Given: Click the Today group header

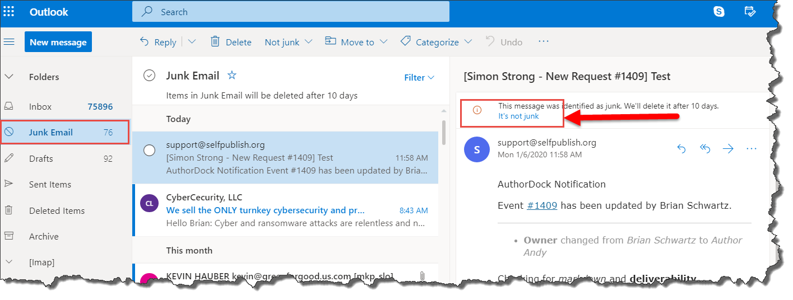Looking at the screenshot, I should click(x=178, y=119).
